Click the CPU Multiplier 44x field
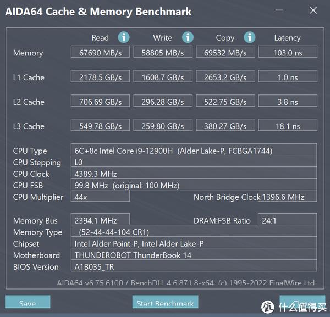The height and width of the screenshot is (317, 330). tap(100, 196)
